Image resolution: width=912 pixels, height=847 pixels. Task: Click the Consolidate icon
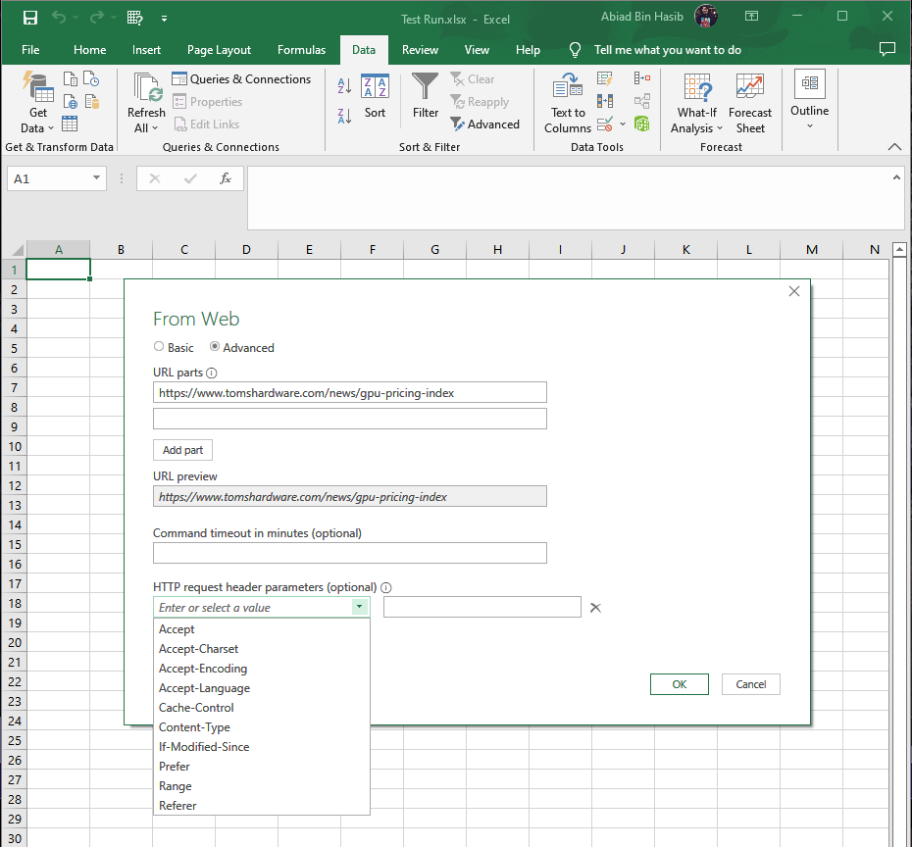click(x=642, y=78)
